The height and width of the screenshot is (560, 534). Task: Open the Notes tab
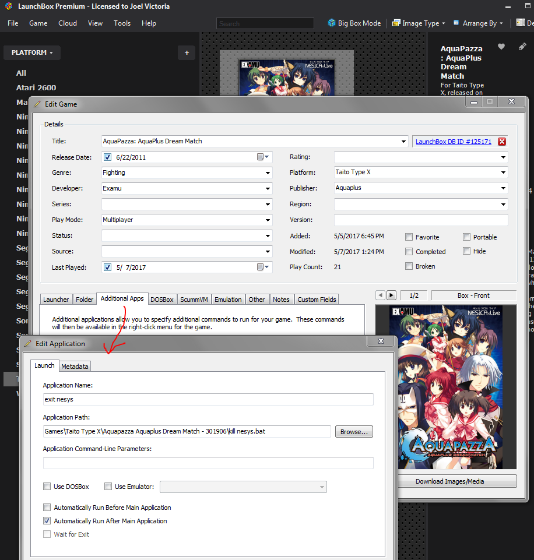coord(281,300)
